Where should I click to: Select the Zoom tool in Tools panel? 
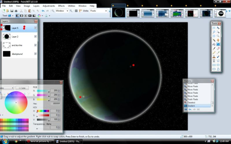click(x=218, y=36)
